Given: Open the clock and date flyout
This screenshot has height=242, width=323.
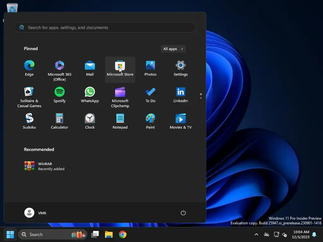Looking at the screenshot, I should point(301,234).
